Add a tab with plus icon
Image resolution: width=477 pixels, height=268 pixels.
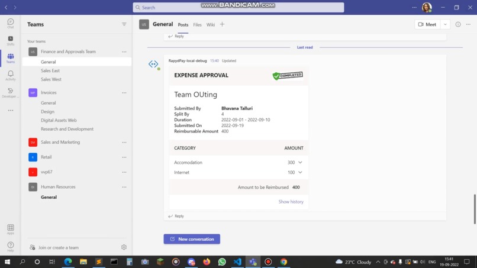[x=222, y=24]
